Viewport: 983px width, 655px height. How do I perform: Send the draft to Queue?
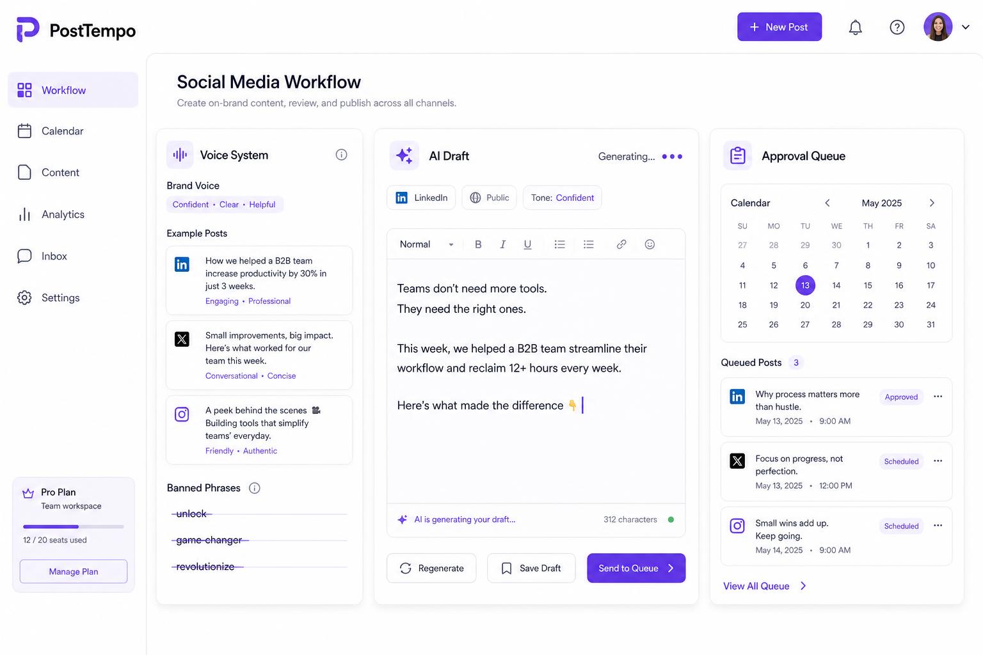coord(636,568)
